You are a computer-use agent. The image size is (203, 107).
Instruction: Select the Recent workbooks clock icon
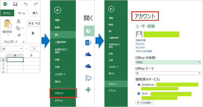pyautogui.click(x=88, y=31)
